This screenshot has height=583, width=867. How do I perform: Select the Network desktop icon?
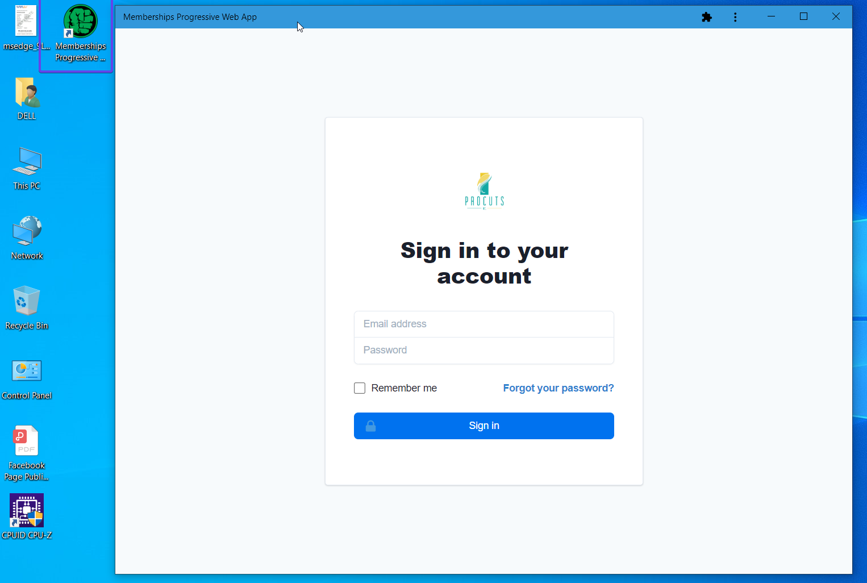tap(27, 238)
